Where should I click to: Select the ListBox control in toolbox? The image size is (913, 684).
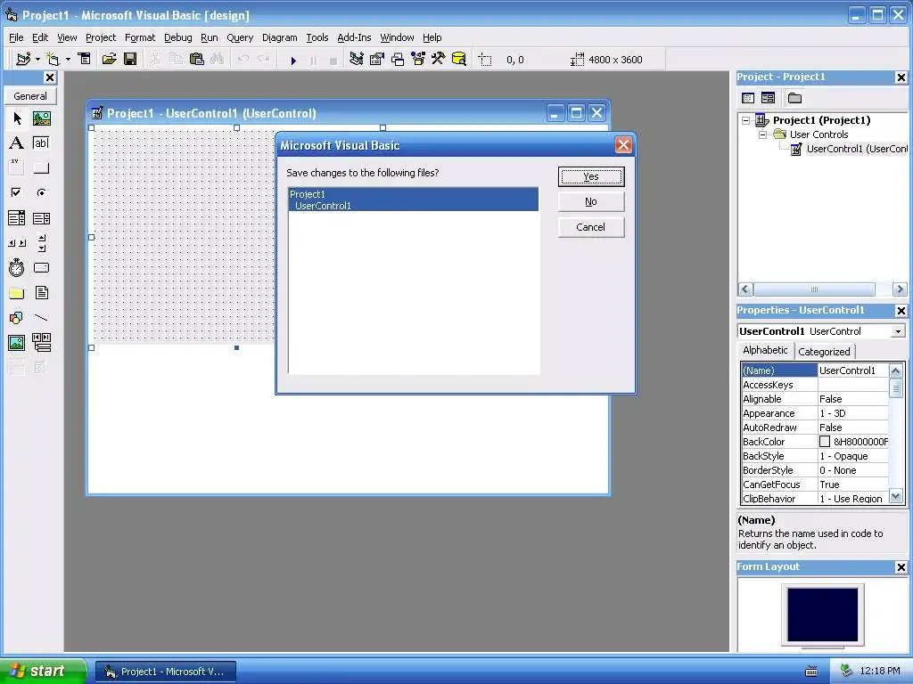41,218
